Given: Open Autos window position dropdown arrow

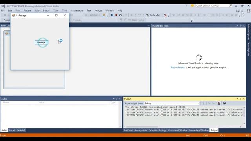Looking at the screenshot, I should (114, 99).
